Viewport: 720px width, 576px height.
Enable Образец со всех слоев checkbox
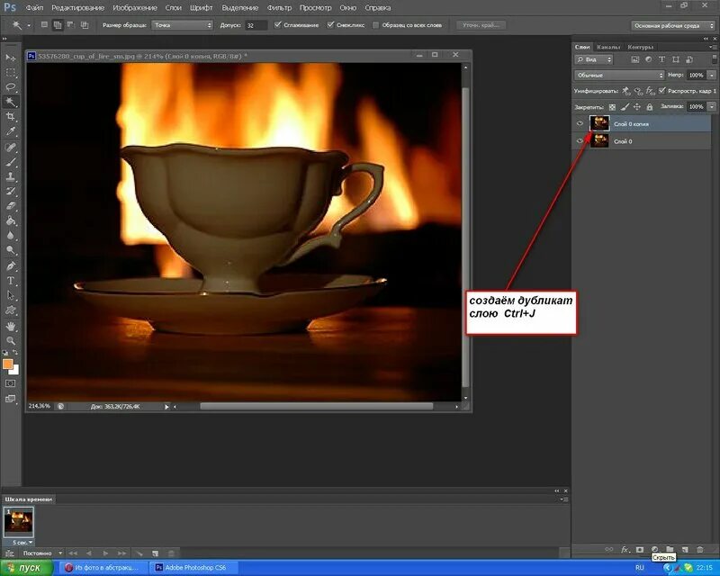(x=375, y=25)
